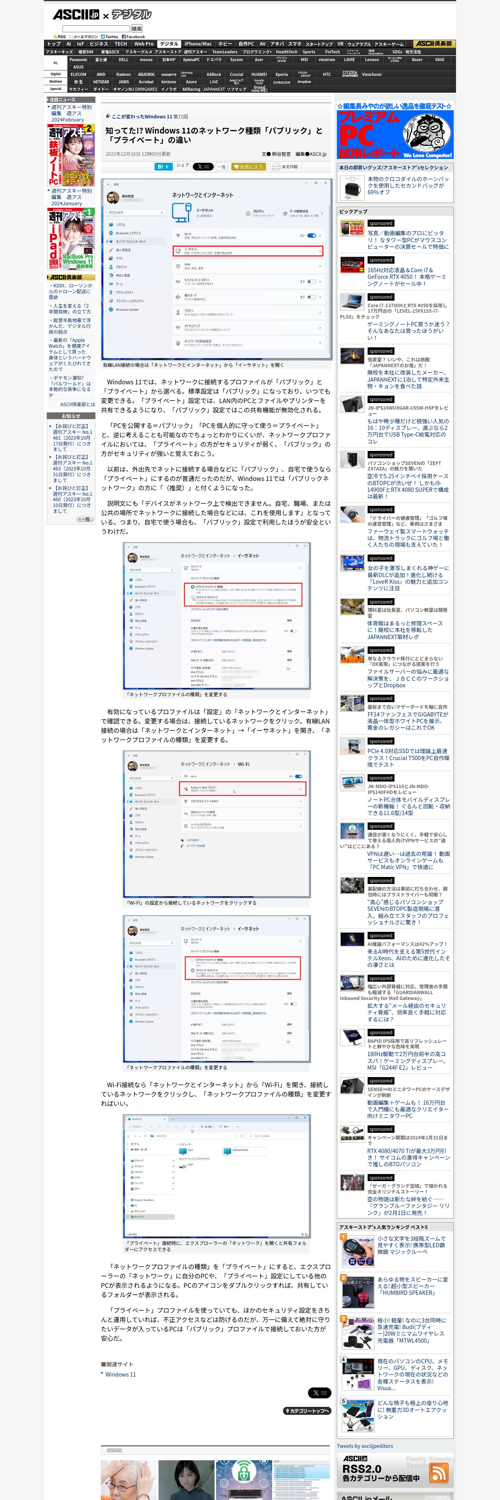The height and width of the screenshot is (1500, 500).
Task: Open ranking item 1 magic loupe
Action: pyautogui.click(x=412, y=1246)
